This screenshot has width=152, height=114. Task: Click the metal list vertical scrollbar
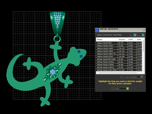(x=143, y=46)
